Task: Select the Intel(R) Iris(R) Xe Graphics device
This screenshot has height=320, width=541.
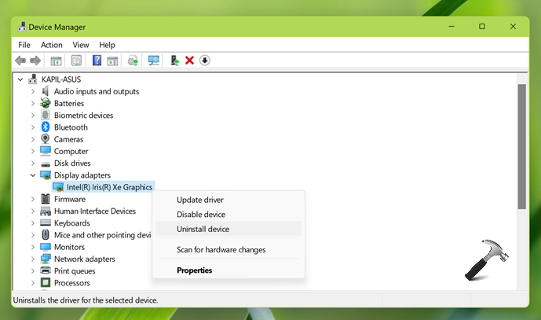Action: pos(109,187)
